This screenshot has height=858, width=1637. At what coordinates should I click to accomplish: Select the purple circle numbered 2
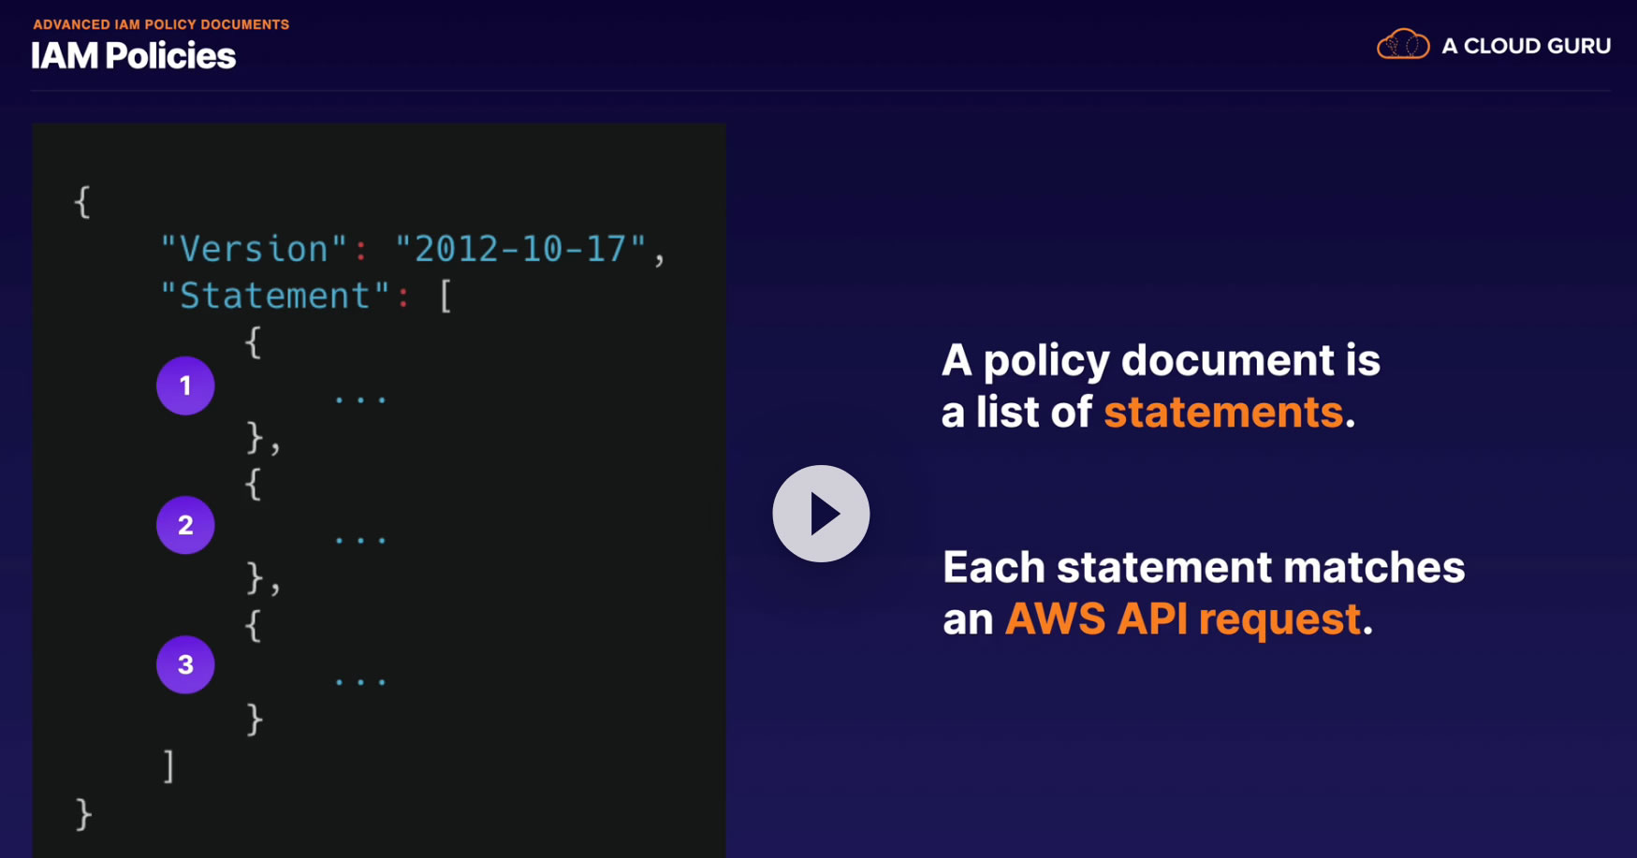(185, 525)
